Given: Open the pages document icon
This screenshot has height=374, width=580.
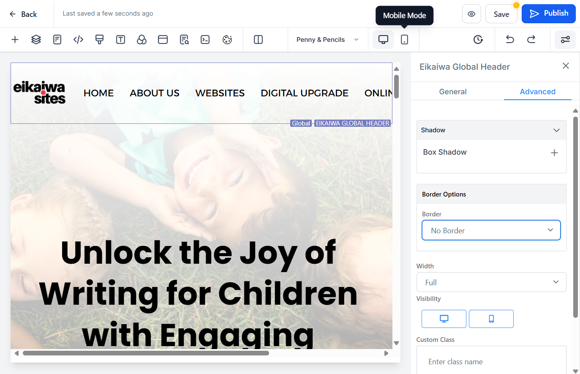Looking at the screenshot, I should [57, 40].
